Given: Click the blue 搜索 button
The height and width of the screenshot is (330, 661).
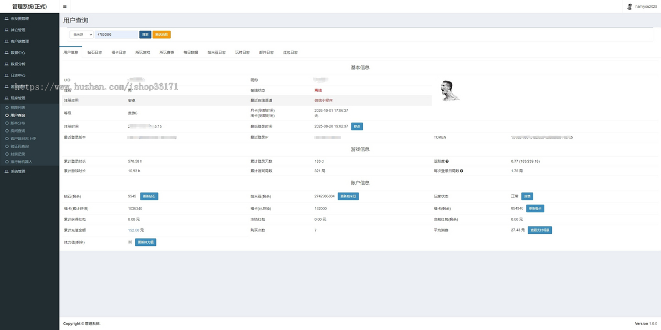Looking at the screenshot, I should 145,34.
